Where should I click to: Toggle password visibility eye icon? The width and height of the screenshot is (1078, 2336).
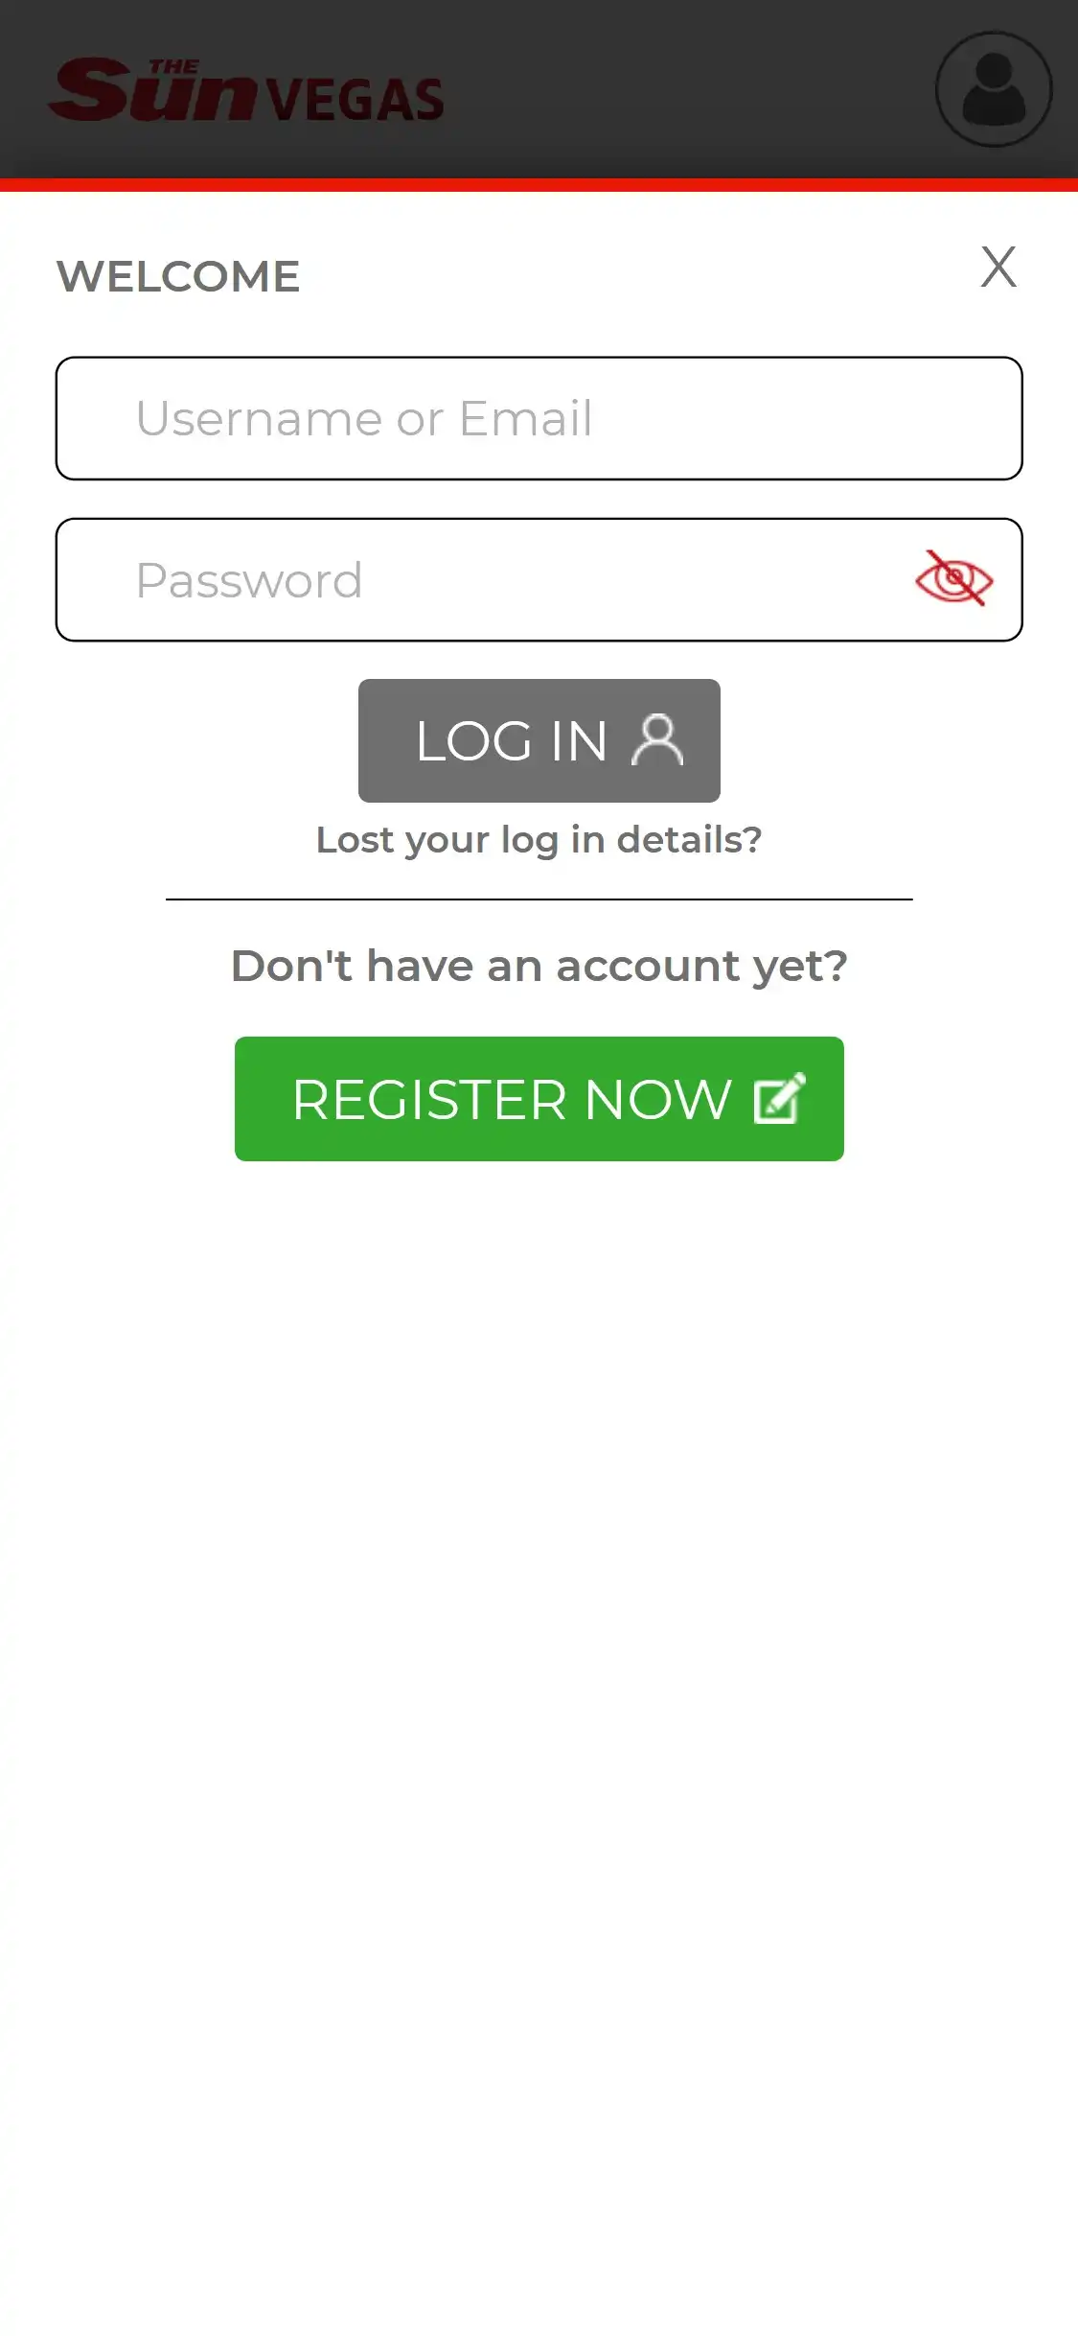pyautogui.click(x=953, y=578)
